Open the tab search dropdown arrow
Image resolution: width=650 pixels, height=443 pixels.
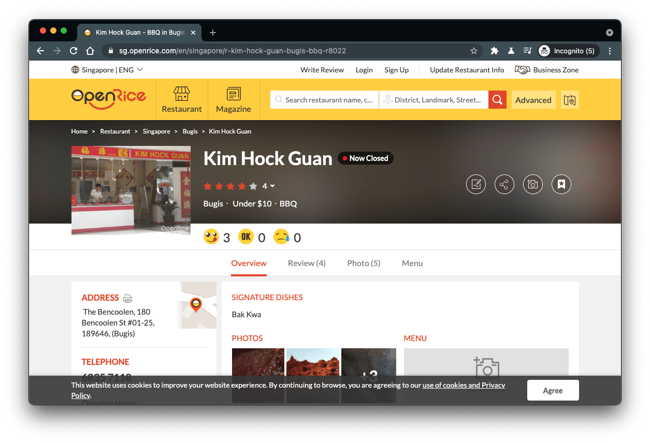coord(610,33)
